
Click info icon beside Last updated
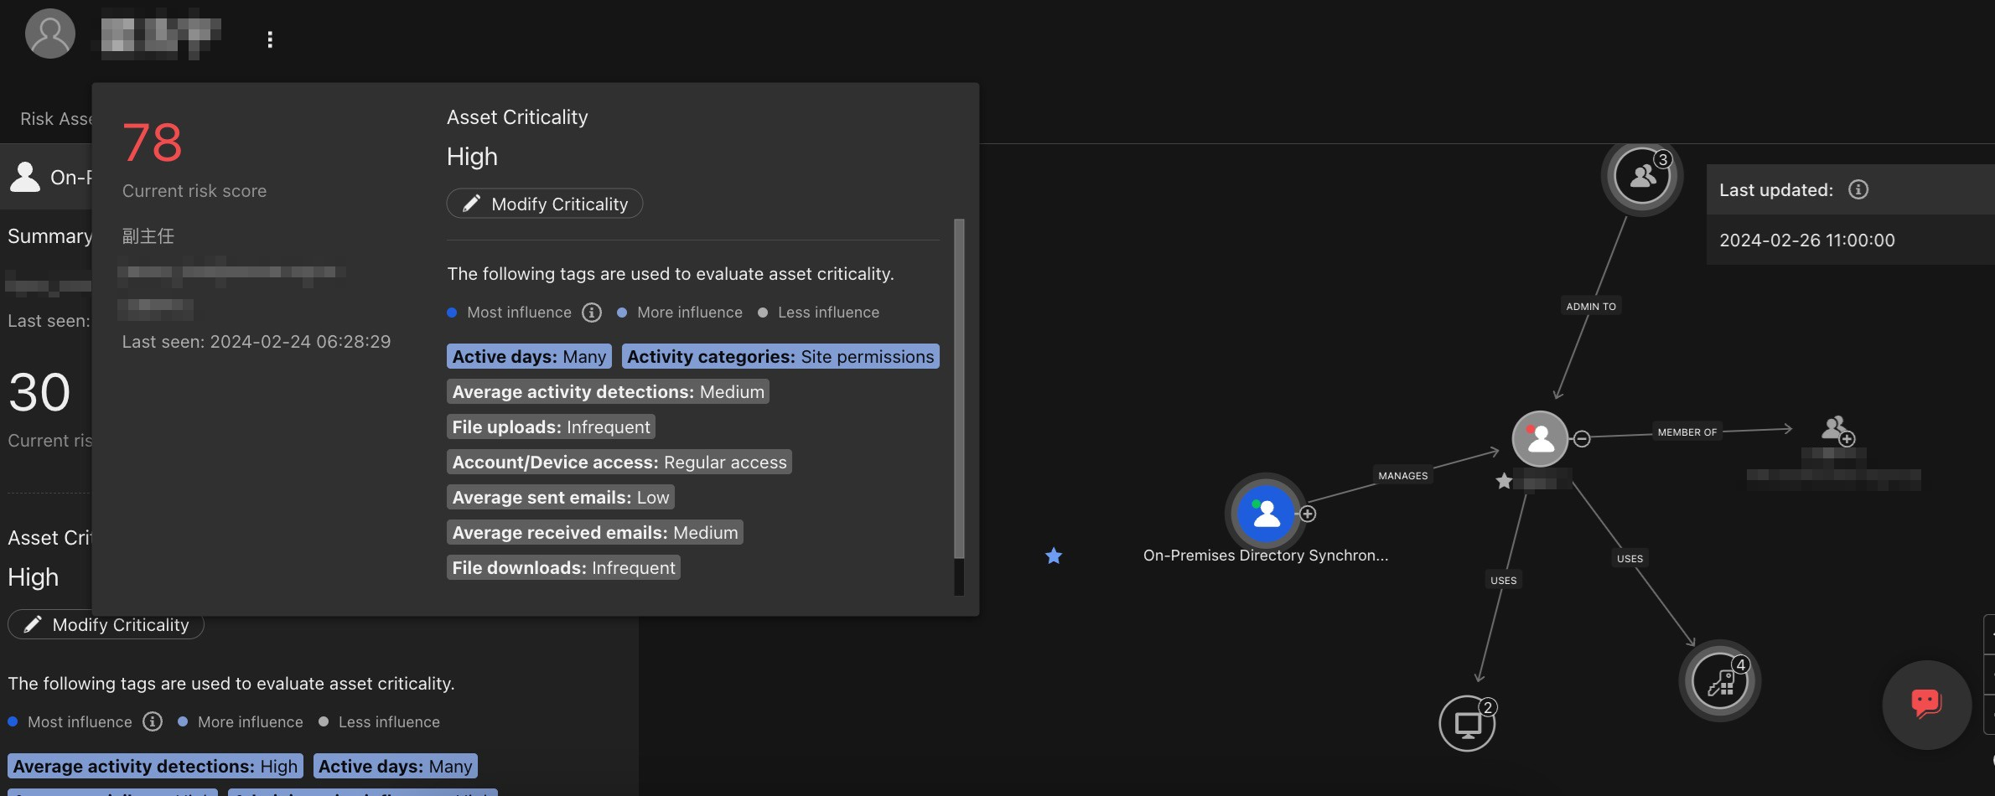click(x=1858, y=190)
